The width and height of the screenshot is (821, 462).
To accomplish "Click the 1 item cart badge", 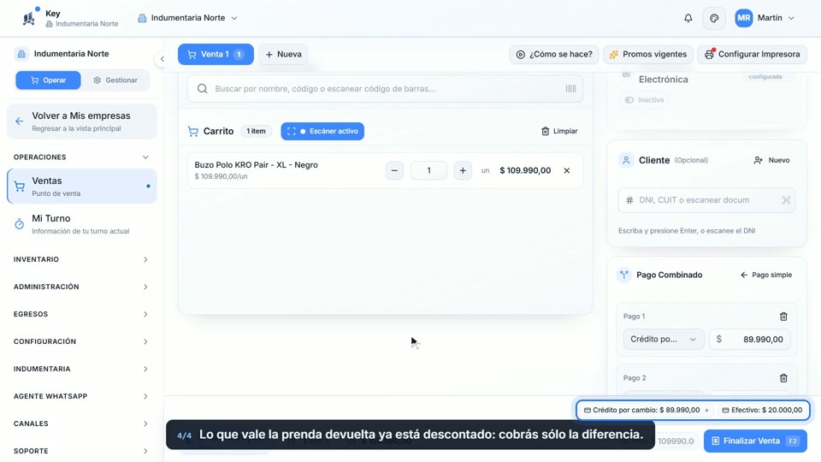I will [x=256, y=131].
